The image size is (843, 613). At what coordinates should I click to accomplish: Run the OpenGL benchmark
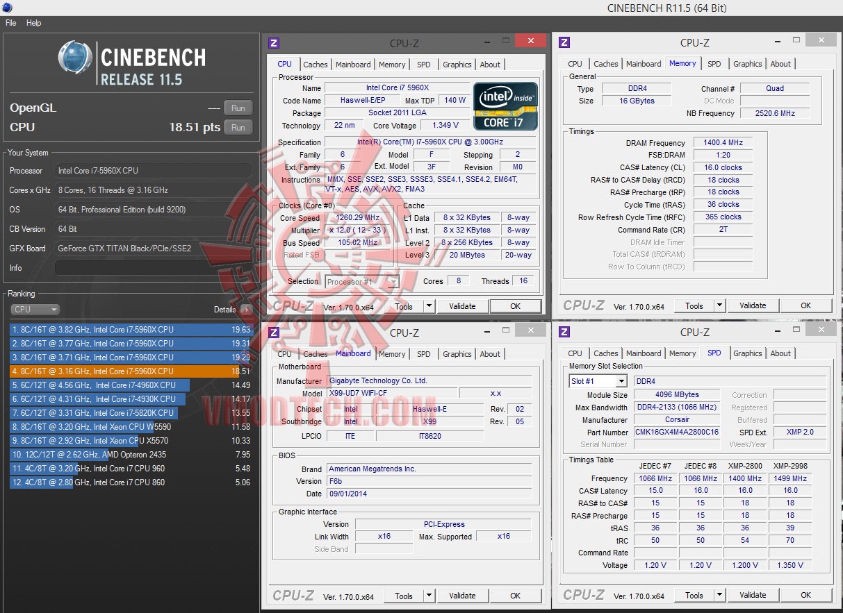tap(238, 108)
